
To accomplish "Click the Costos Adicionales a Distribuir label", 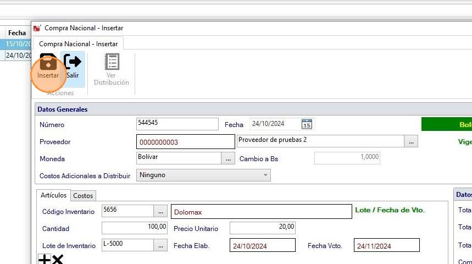I will pyautogui.click(x=85, y=175).
